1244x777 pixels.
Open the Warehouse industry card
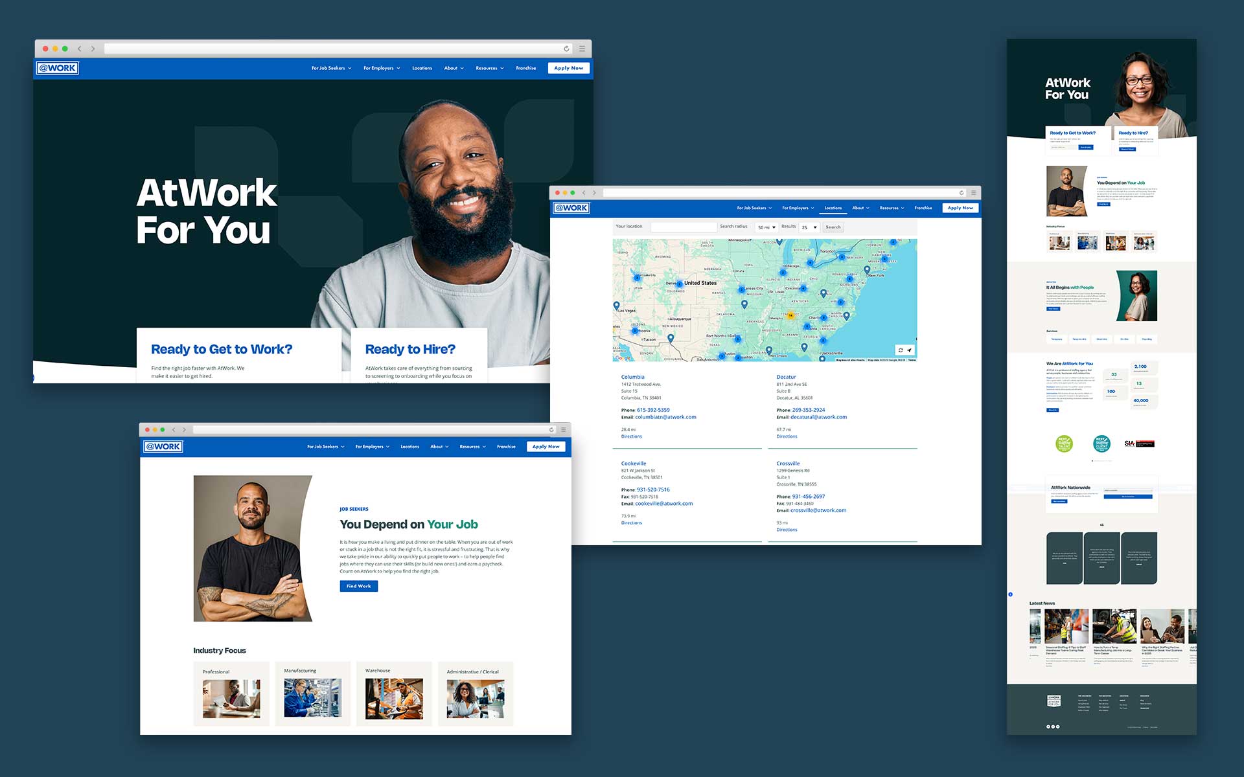pos(394,693)
